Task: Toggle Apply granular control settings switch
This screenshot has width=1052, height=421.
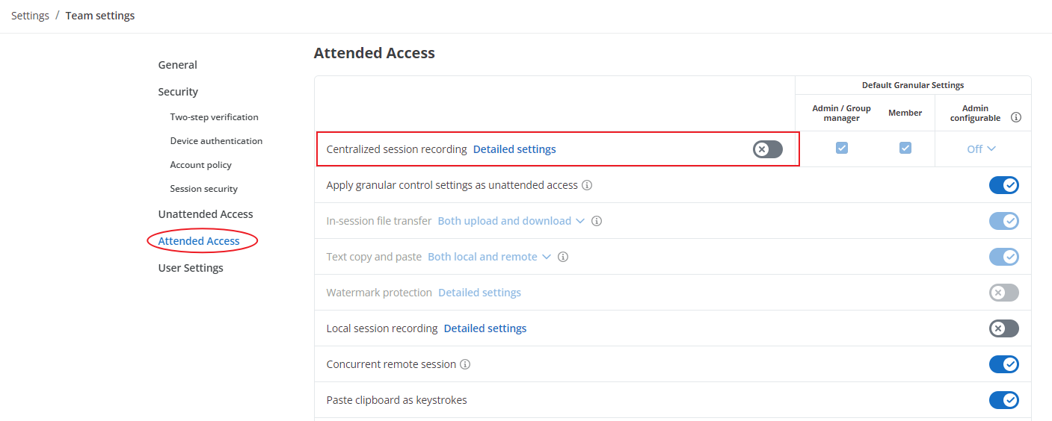Action: click(x=1004, y=185)
